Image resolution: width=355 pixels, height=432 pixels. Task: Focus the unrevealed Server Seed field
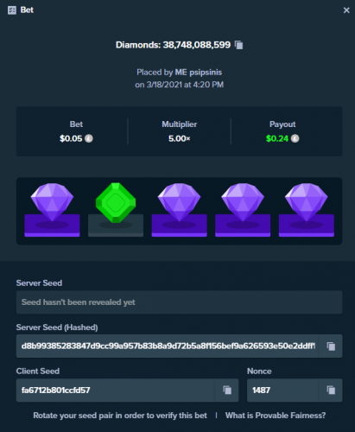179,302
